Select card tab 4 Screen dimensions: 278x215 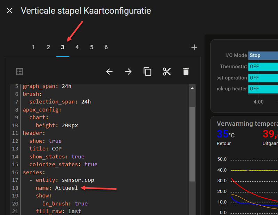pos(77,47)
